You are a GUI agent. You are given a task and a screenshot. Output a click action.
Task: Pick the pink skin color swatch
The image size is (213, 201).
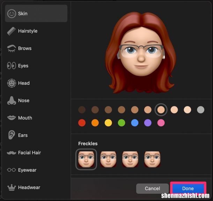pyautogui.click(x=161, y=123)
